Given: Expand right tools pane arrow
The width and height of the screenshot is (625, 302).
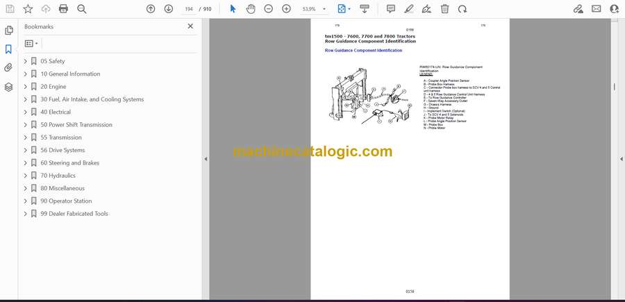Looking at the screenshot, I should tap(621, 159).
